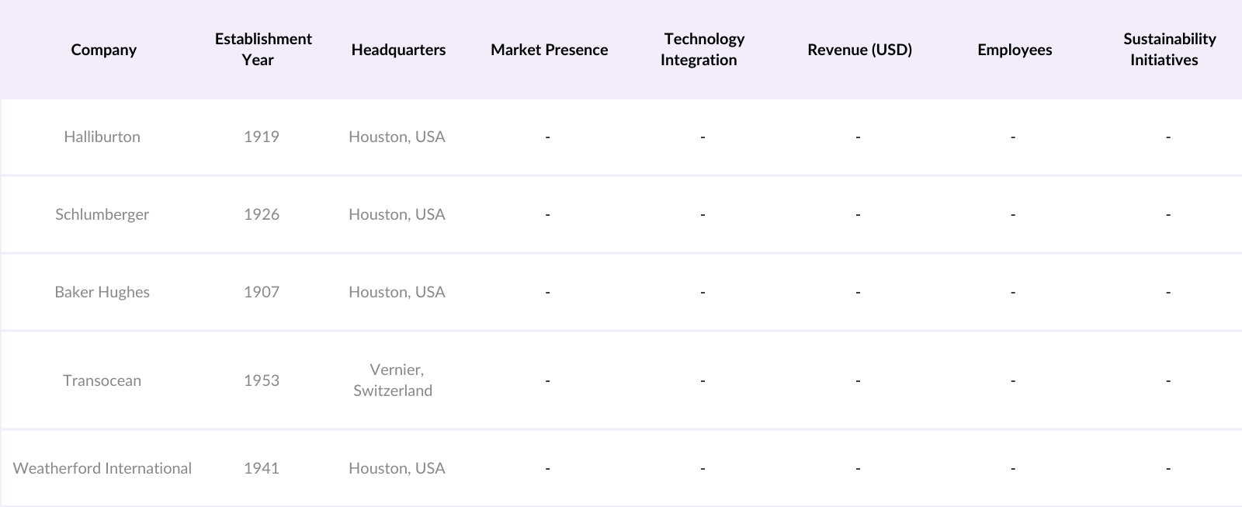The height and width of the screenshot is (507, 1242).
Task: Select Halliburton's empty Market Presence cell
Action: [547, 137]
